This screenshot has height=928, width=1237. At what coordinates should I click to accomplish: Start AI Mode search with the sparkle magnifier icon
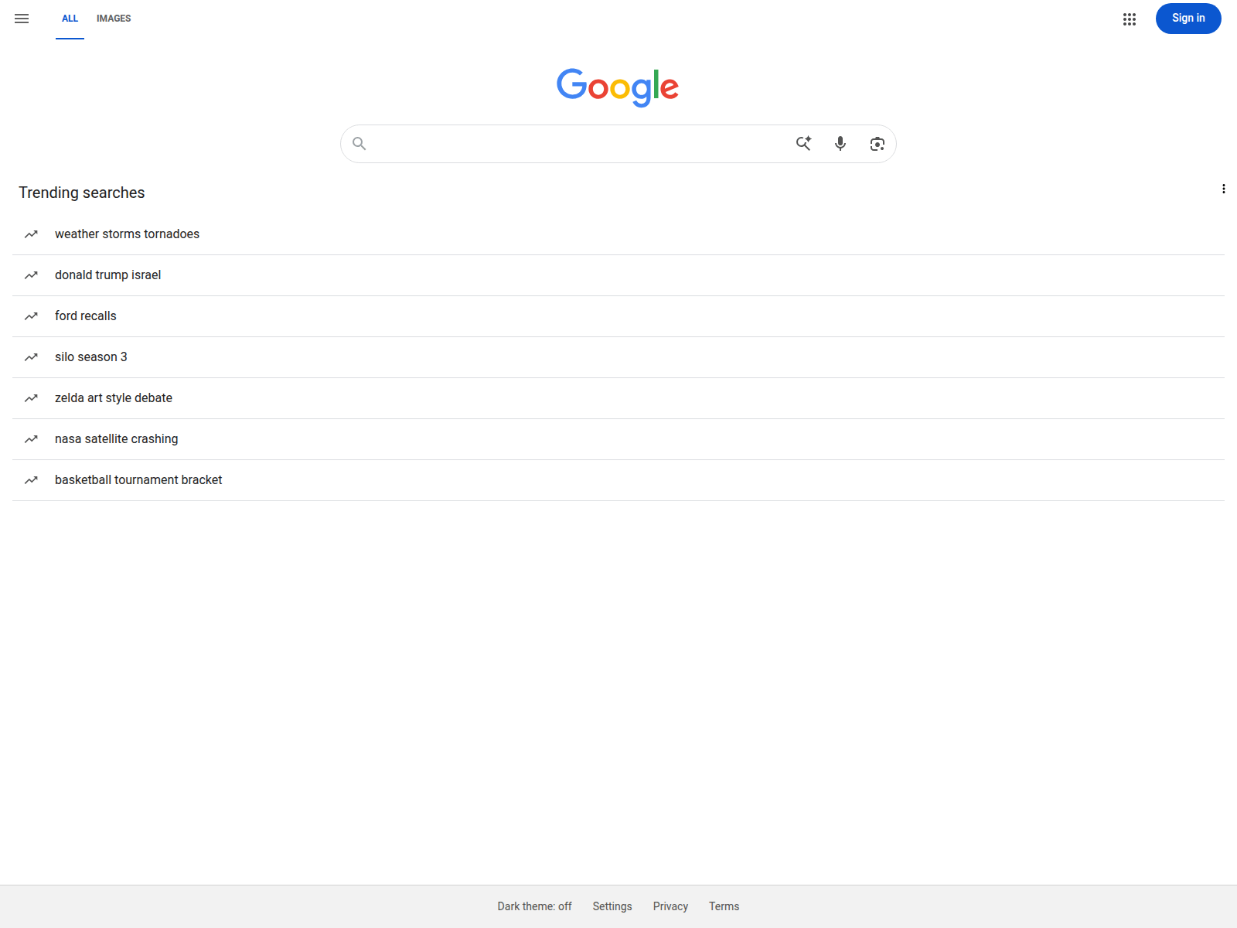[804, 143]
